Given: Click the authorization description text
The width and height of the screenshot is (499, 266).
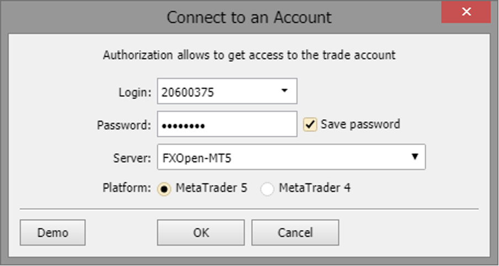Looking at the screenshot, I should (x=249, y=55).
